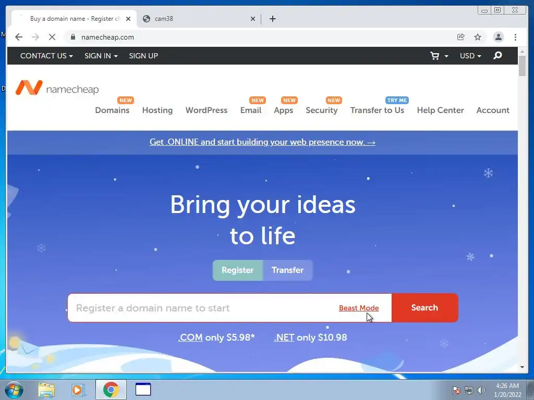Expand the SIGN IN dropdown
Image resolution: width=534 pixels, height=400 pixels.
point(101,56)
